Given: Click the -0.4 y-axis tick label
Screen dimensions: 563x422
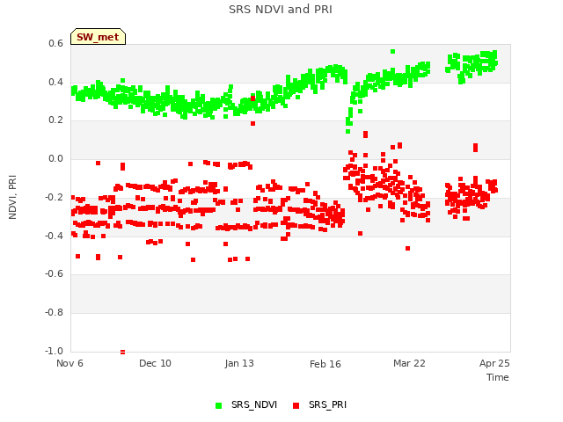Looking at the screenshot, I should point(55,236).
